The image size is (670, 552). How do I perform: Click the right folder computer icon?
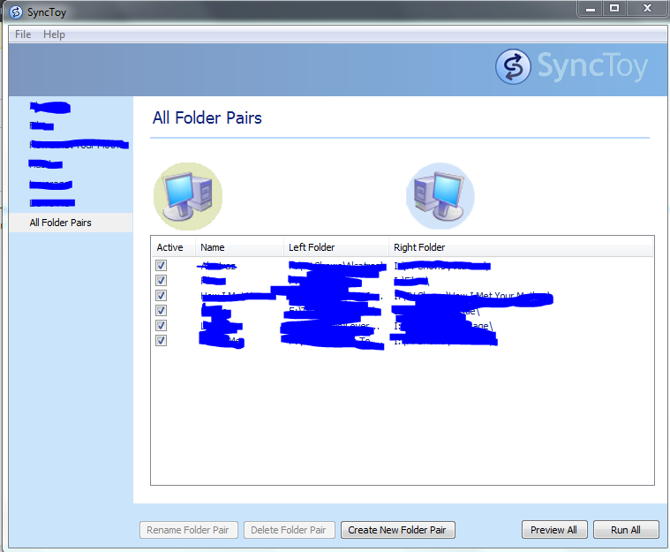[x=440, y=196]
